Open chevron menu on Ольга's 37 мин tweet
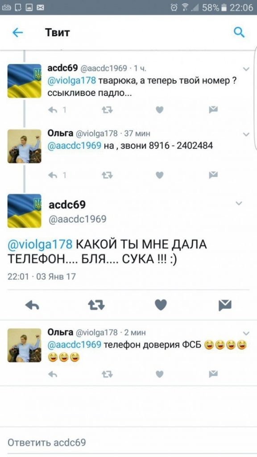Screen dimensions: 257x457 (x=246, y=134)
